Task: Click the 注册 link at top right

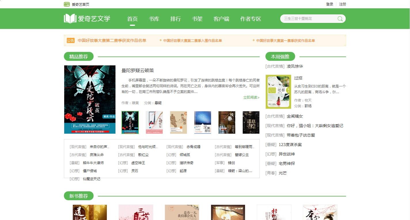Action: coord(343,4)
